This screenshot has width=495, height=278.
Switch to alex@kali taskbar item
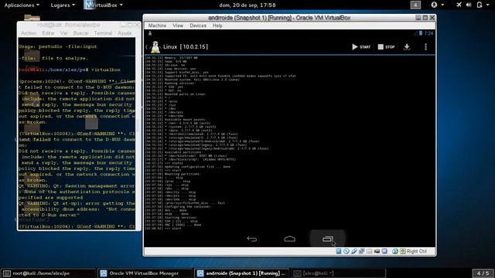(338, 273)
